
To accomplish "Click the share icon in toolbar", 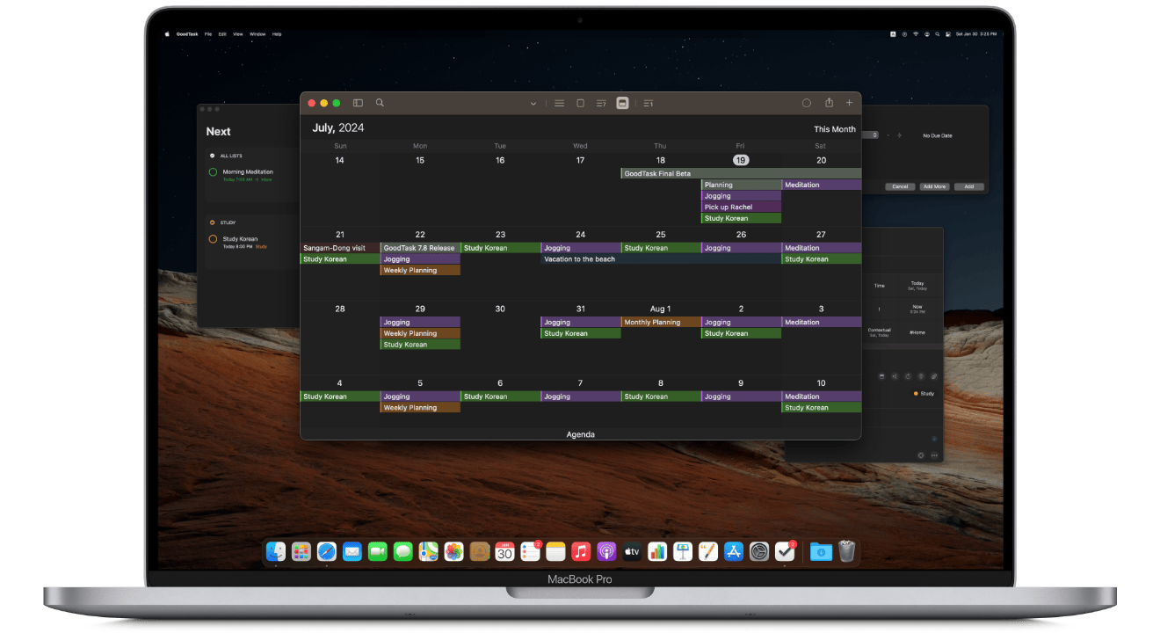I will (x=829, y=103).
